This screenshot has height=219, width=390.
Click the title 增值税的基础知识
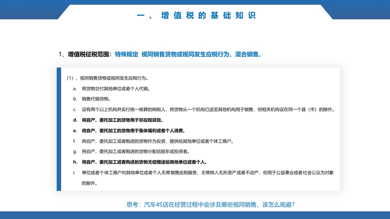pyautogui.click(x=197, y=15)
